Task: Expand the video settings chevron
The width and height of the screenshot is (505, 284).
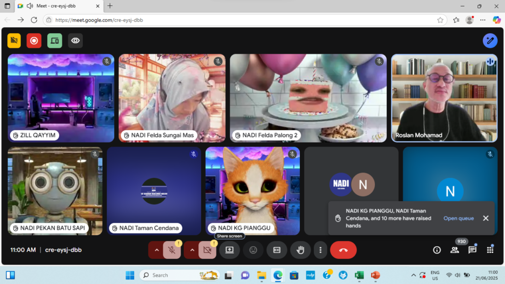Action: [192, 250]
